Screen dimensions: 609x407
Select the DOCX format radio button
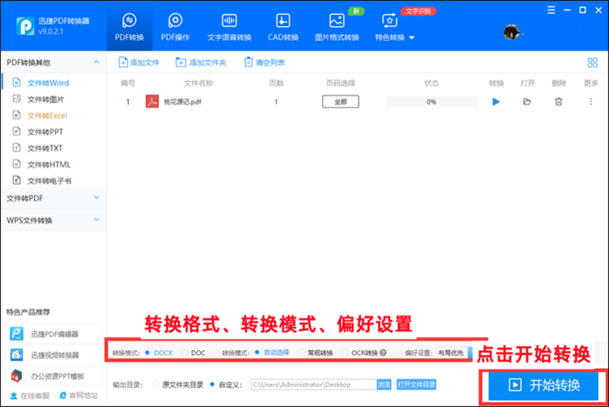147,352
